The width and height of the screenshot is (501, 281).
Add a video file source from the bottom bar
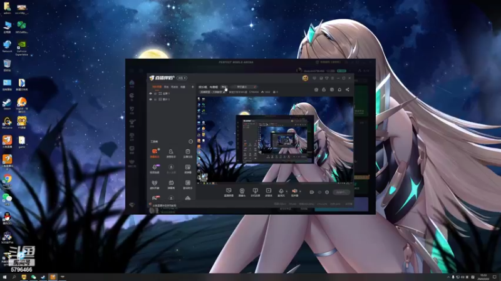(269, 192)
